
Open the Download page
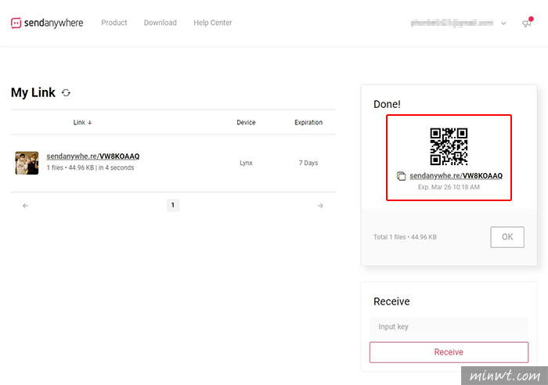click(160, 23)
